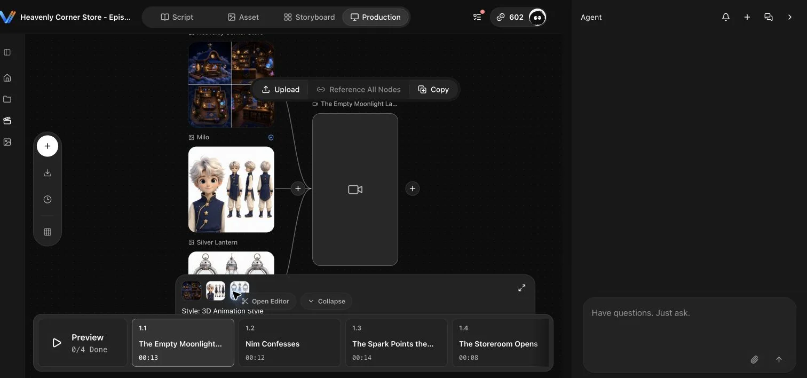Click the Milo reference chip in prompt panel

click(216, 291)
